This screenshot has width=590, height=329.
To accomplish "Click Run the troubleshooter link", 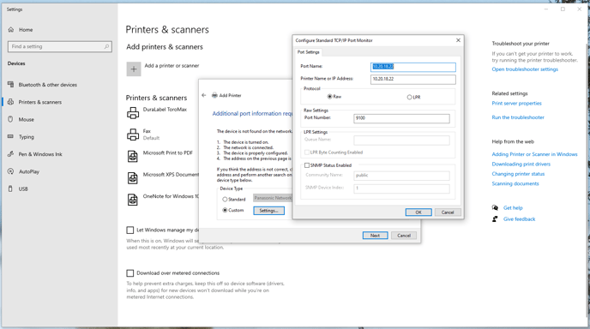I will [518, 117].
